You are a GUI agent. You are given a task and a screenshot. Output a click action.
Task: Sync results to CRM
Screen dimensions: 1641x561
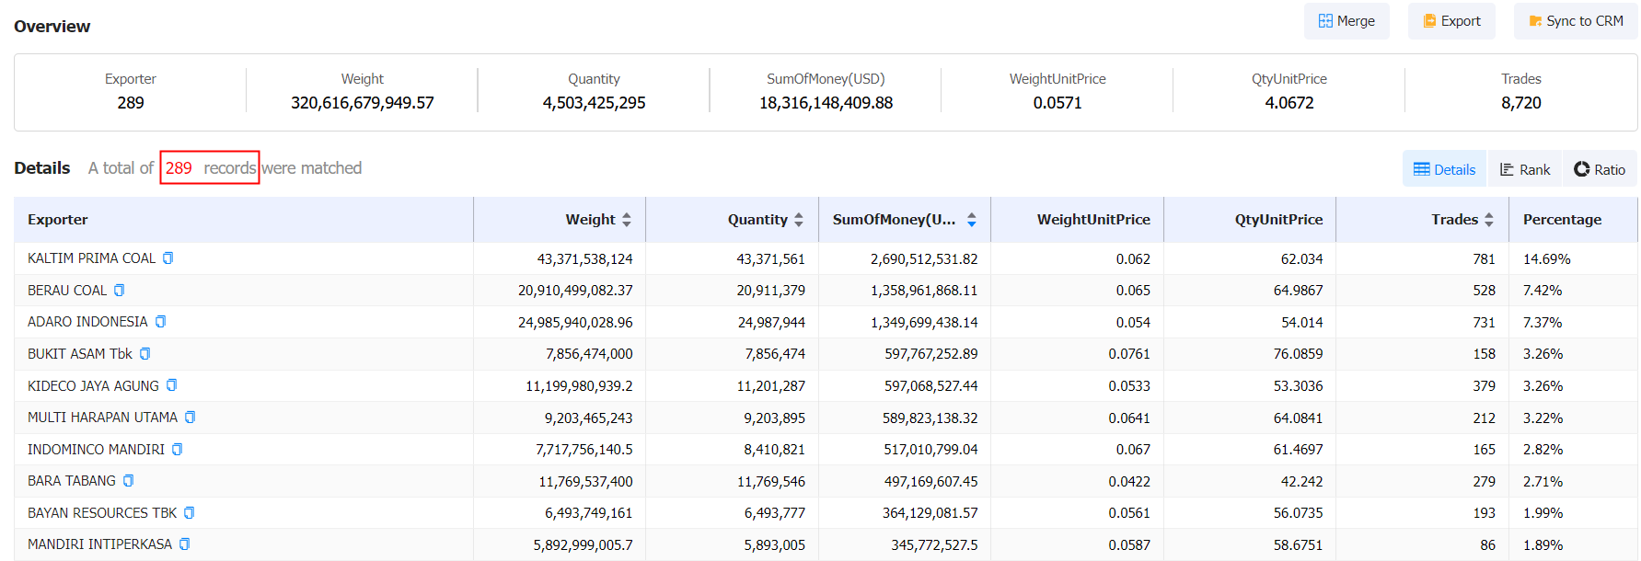point(1576,21)
